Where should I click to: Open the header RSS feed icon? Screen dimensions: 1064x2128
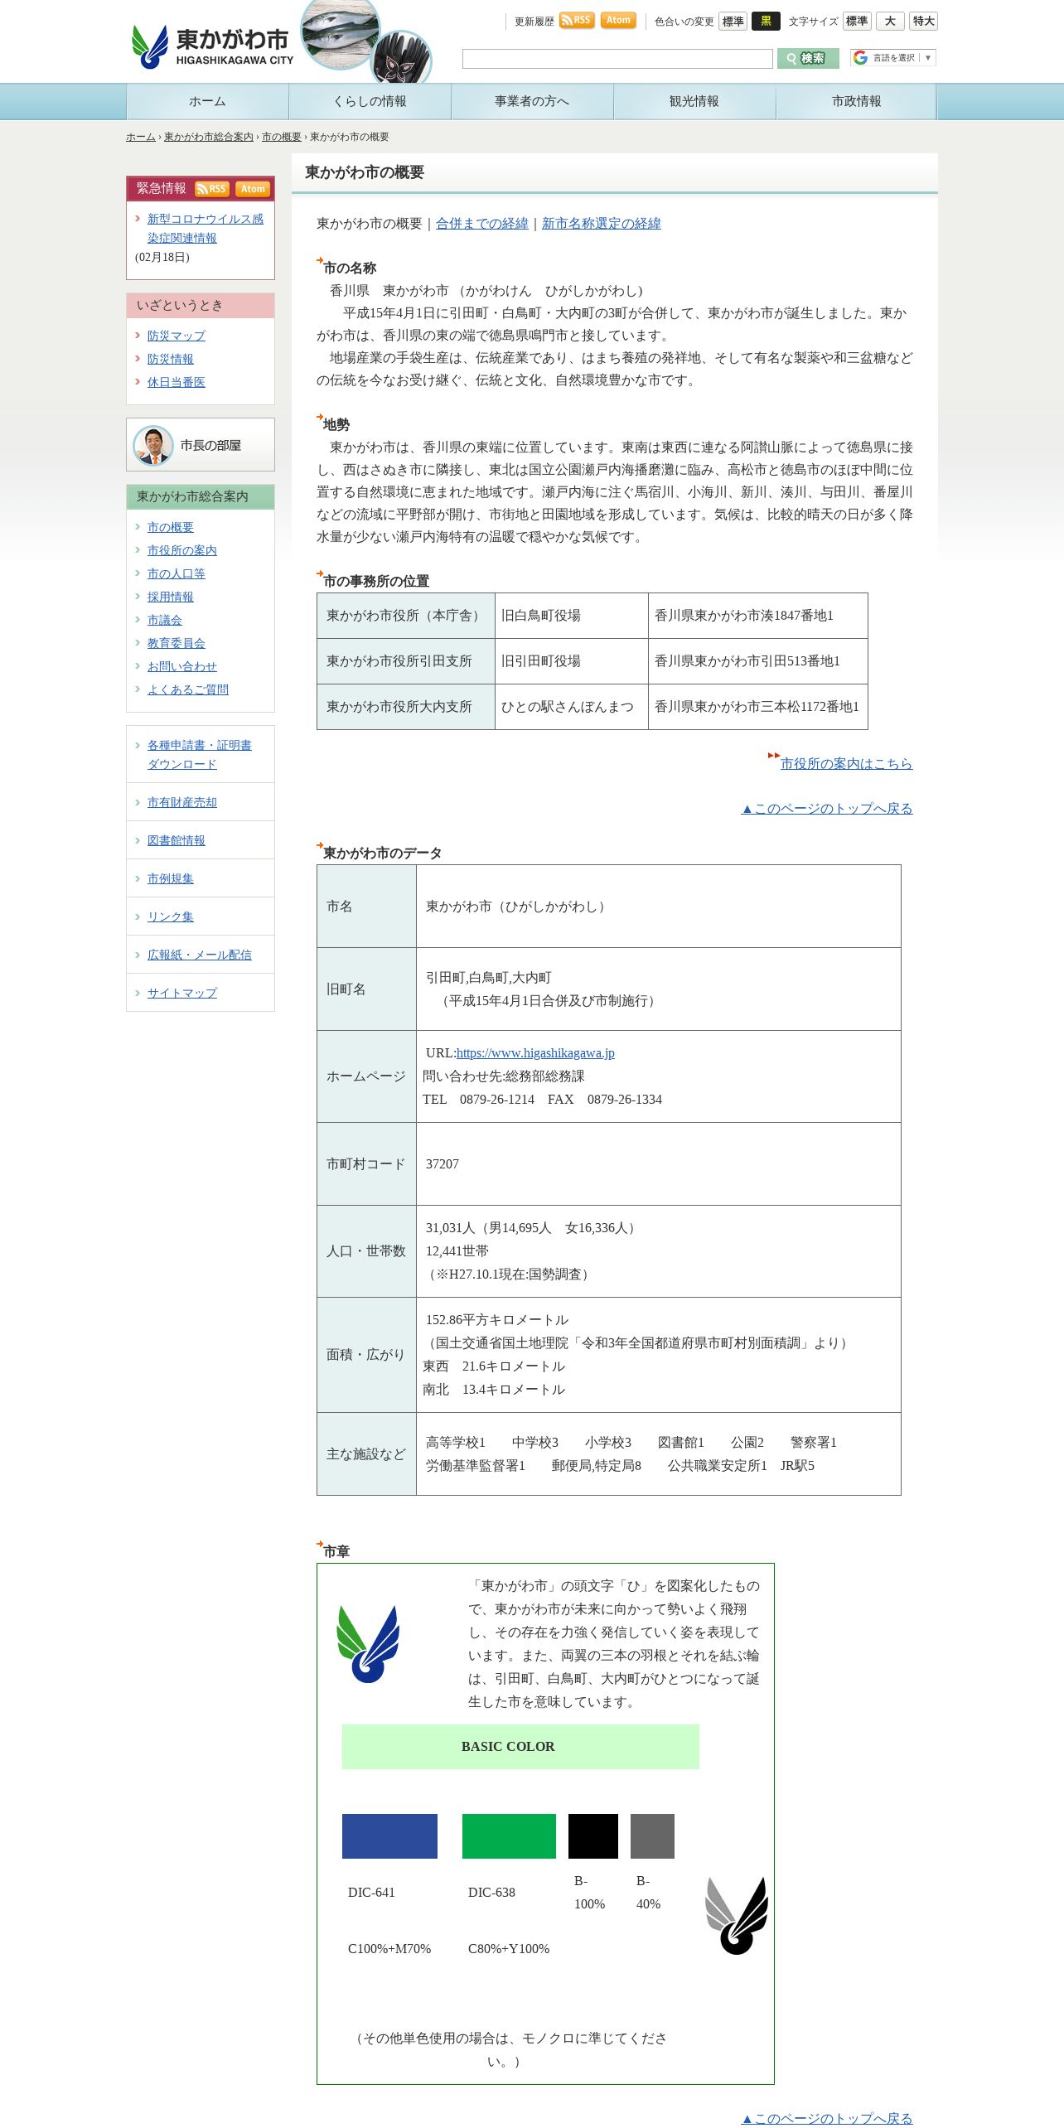(x=577, y=20)
